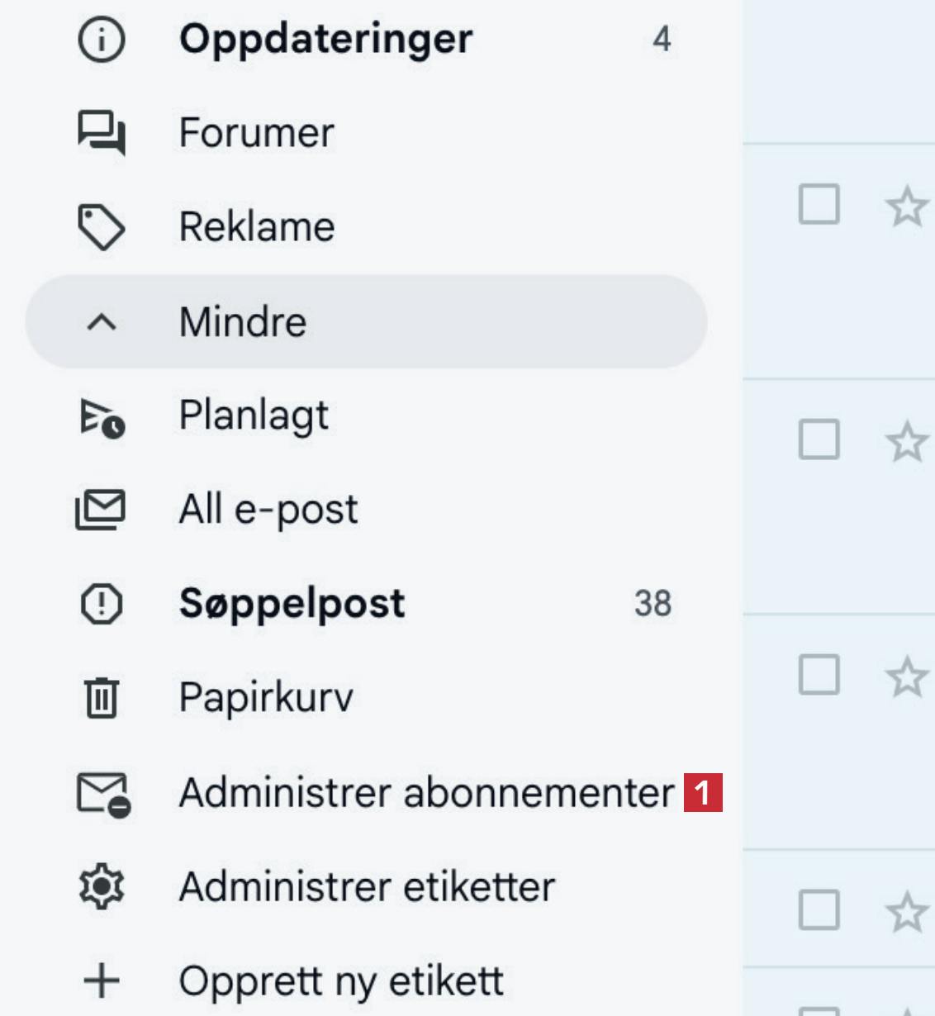Click Opprett ny etikett plus icon
This screenshot has width=935, height=1016.
[101, 981]
